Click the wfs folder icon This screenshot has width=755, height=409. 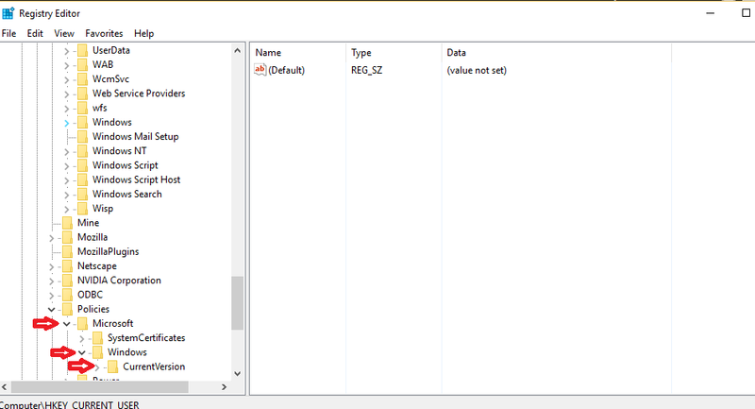tap(83, 108)
